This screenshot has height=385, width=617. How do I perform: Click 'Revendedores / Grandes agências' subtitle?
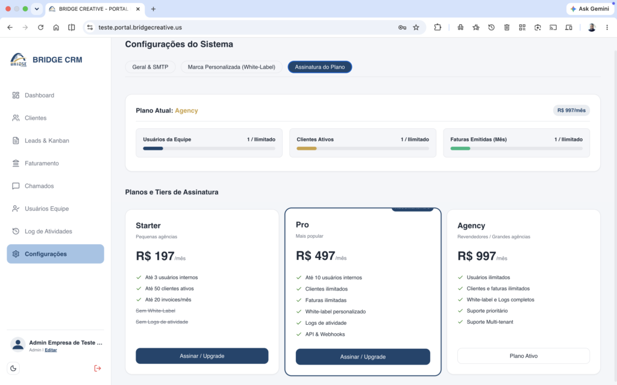click(494, 236)
